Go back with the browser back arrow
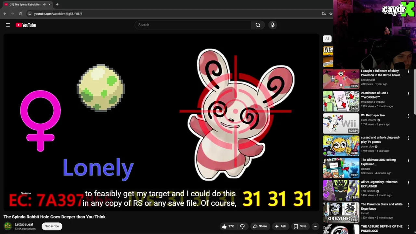 5,14
